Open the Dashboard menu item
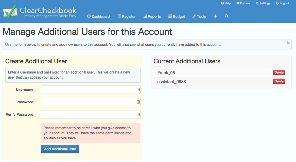The width and height of the screenshot is (296, 162). point(98,17)
